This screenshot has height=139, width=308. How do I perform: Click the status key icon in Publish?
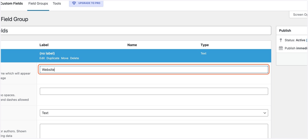point(281,40)
